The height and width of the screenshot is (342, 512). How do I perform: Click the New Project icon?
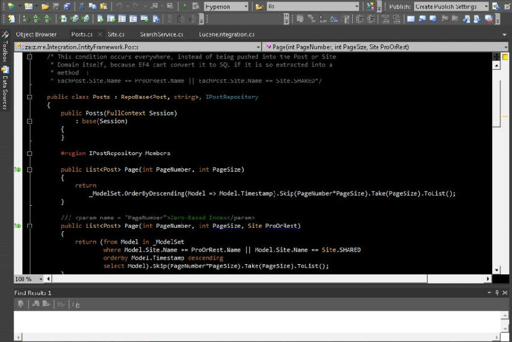pos(11,6)
